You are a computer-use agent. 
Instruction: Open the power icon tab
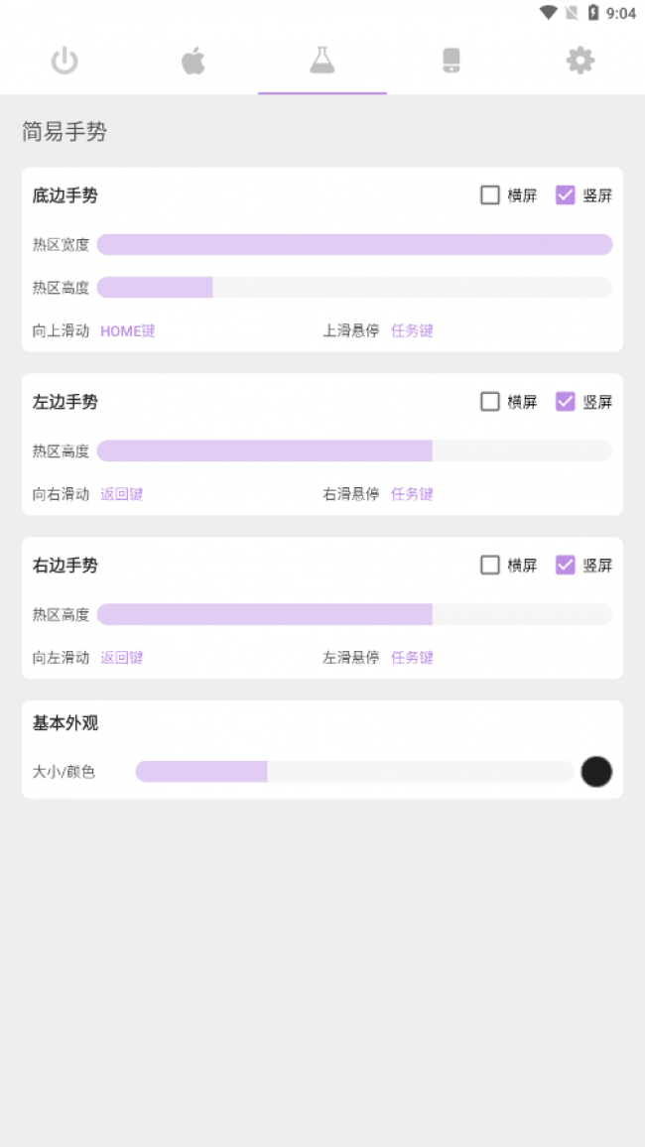[x=64, y=62]
